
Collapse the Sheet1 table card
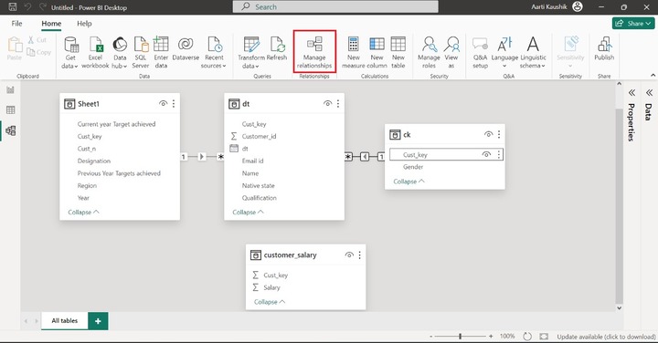[83, 212]
